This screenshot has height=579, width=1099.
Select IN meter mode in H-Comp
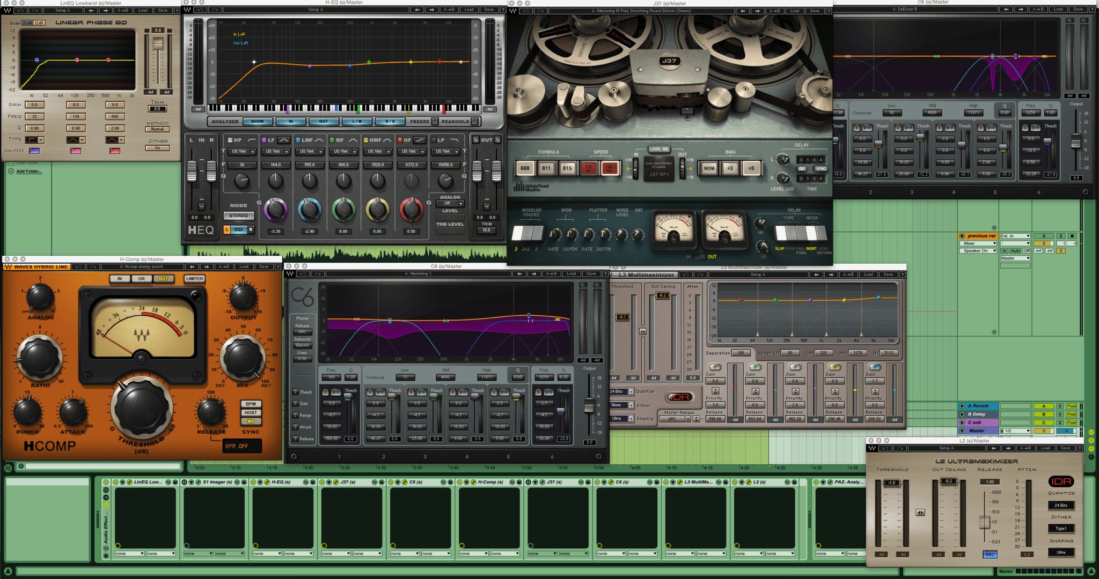[x=120, y=279]
